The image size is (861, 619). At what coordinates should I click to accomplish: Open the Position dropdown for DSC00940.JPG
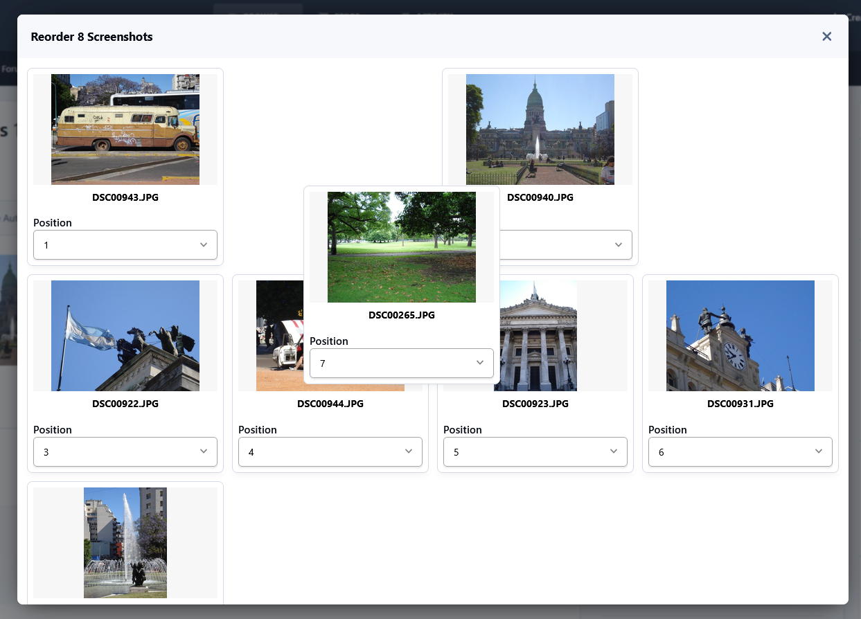coord(566,245)
